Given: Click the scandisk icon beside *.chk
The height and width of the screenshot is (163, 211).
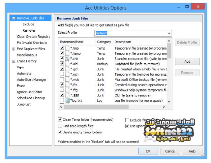Looking at the screenshot, I should pyautogui.click(x=67, y=59).
